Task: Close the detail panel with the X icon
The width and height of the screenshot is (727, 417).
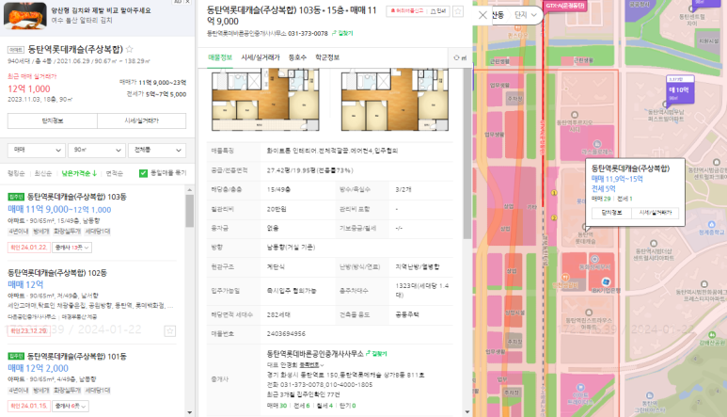Action: point(482,15)
